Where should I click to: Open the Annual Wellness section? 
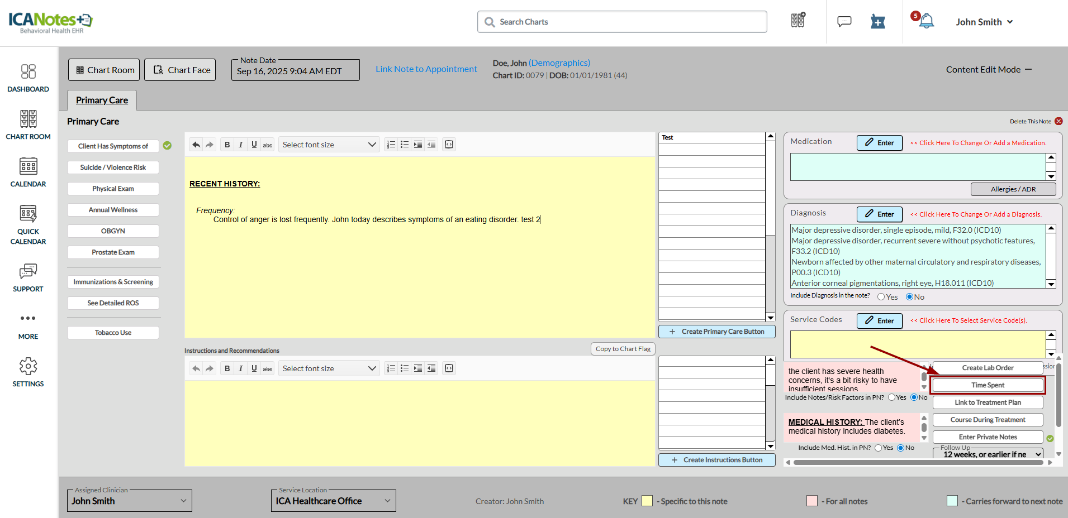click(x=113, y=210)
